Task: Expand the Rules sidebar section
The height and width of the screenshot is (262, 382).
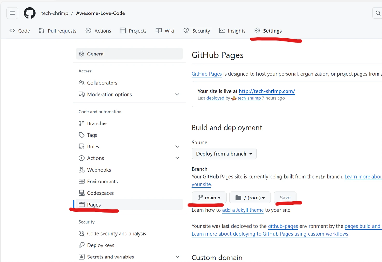Action: tap(177, 147)
